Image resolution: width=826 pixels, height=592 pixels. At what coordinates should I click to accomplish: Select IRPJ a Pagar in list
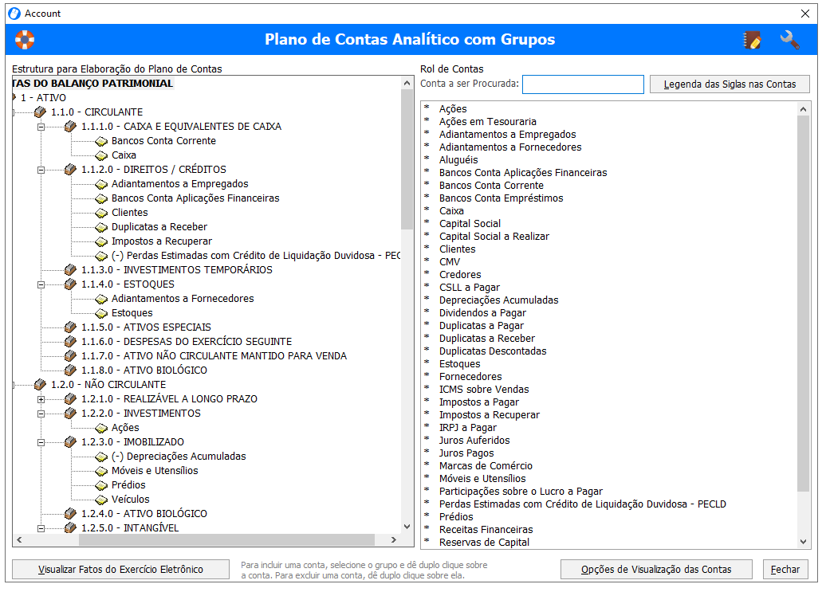pos(468,428)
